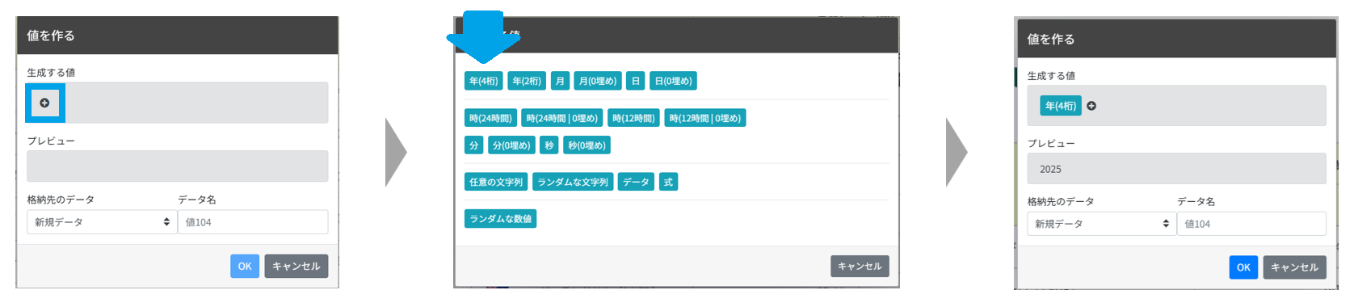The image size is (1358, 307).
Task: Select 時(24時間 | 0埋め) option
Action: click(x=562, y=118)
